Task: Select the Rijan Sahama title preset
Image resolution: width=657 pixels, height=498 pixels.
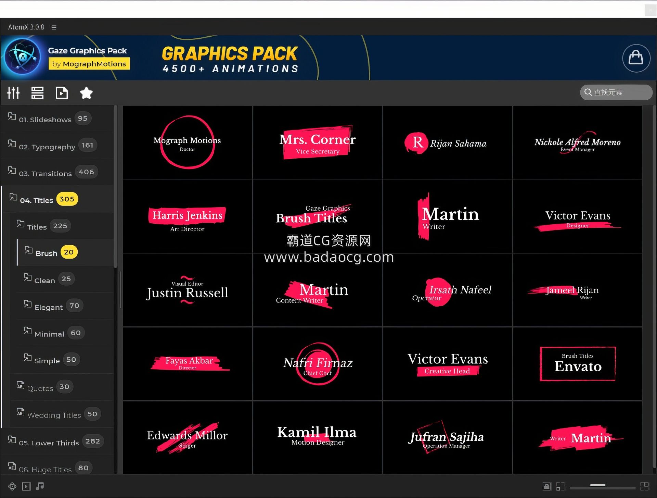Action: (x=448, y=142)
